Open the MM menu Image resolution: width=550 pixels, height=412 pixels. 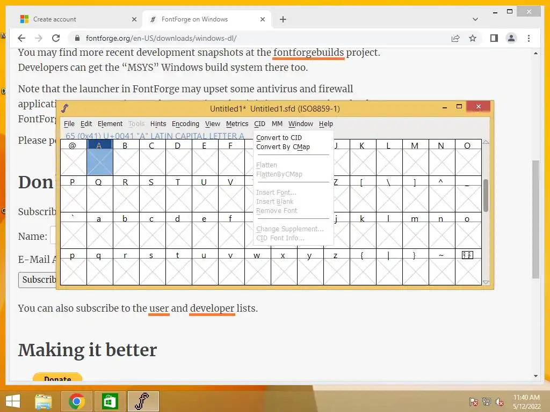(x=277, y=124)
